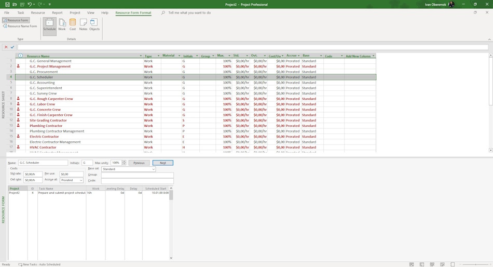Open the Project ribbon tab
This screenshot has width=493, height=267.
tap(75, 12)
